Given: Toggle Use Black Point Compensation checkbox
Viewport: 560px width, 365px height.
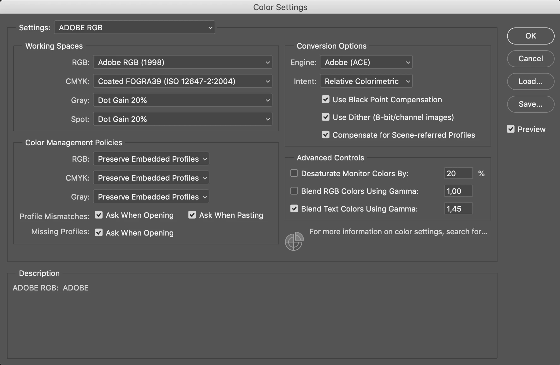Looking at the screenshot, I should click(325, 99).
